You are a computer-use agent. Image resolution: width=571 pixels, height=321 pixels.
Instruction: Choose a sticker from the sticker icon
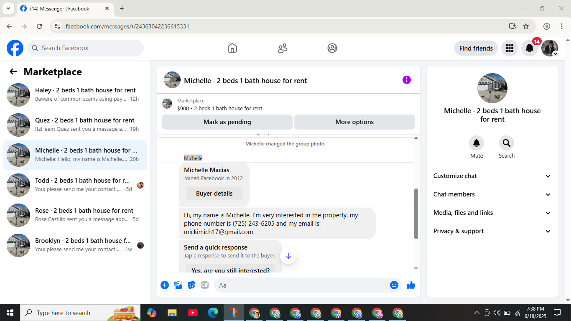point(191,285)
